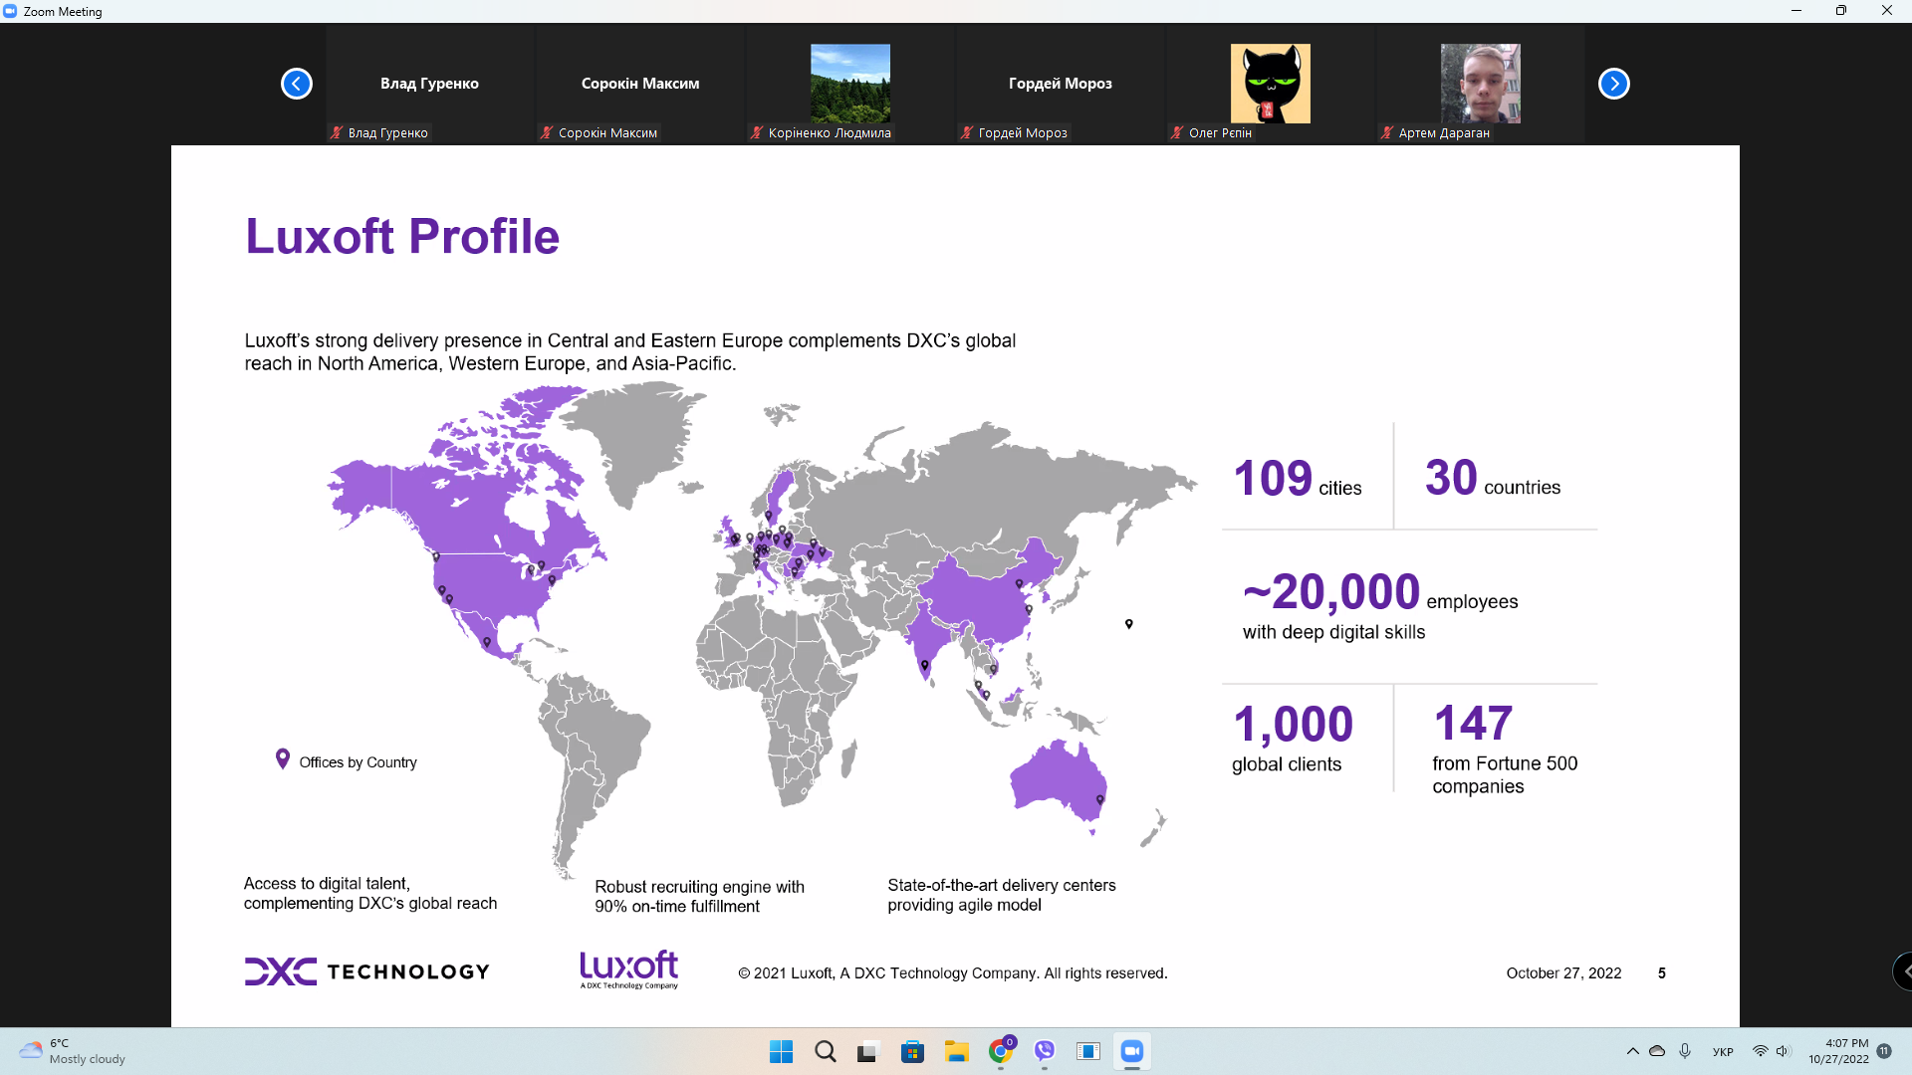Select Артем Дараган video thumbnail
Viewport: 1912px width, 1075px height.
click(x=1481, y=84)
